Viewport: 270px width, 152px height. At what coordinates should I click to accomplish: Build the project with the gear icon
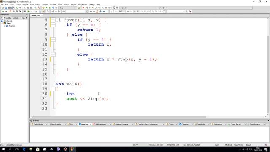(43, 8)
